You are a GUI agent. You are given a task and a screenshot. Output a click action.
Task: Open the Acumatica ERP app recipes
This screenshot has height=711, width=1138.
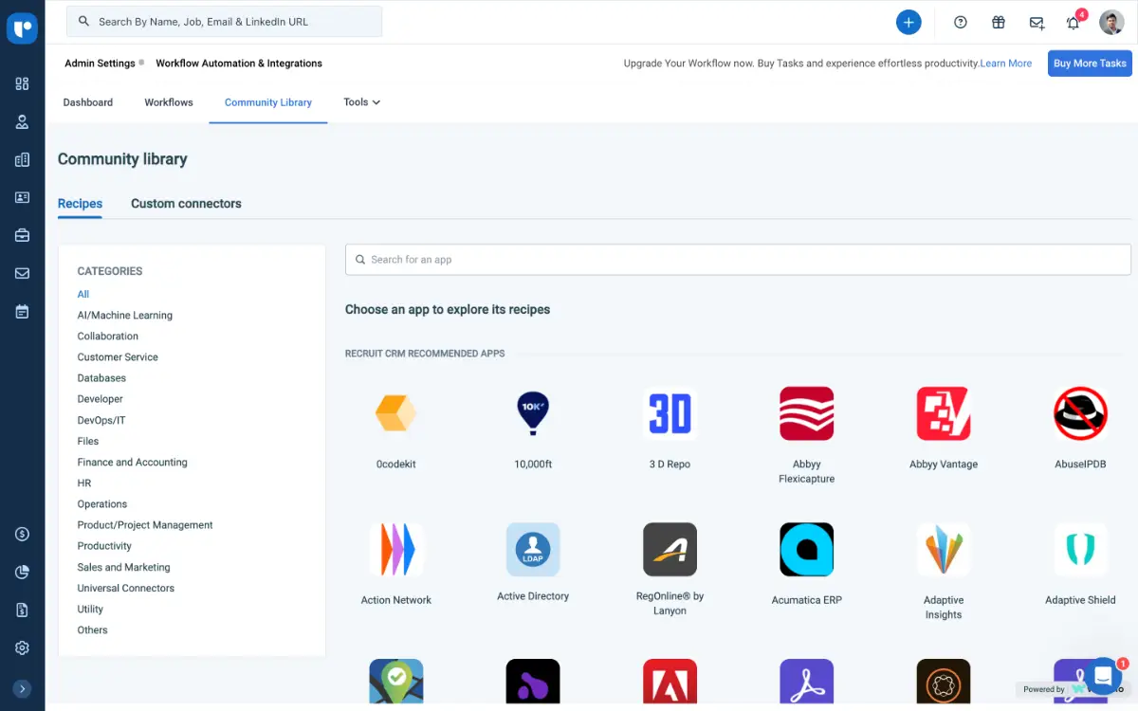pyautogui.click(x=806, y=549)
